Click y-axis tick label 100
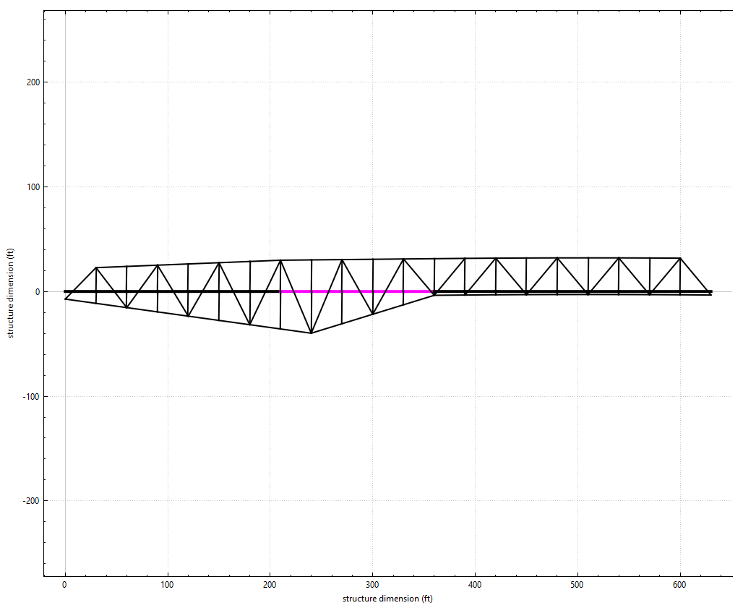This screenshot has width=743, height=608. tap(31, 187)
